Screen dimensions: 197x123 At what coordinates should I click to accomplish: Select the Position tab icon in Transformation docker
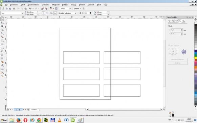tap(169, 21)
